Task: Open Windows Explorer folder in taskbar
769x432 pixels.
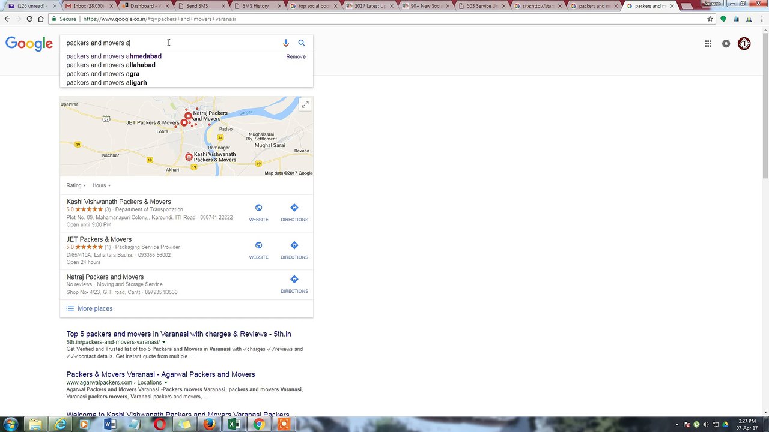Action: click(36, 425)
